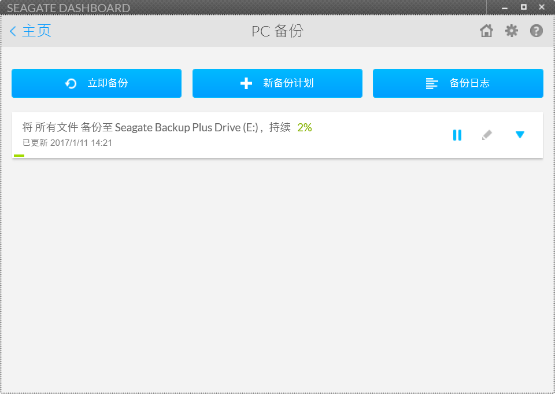Image resolution: width=555 pixels, height=394 pixels.
Task: Maximize the Seagate Dashboard window
Action: (523, 8)
